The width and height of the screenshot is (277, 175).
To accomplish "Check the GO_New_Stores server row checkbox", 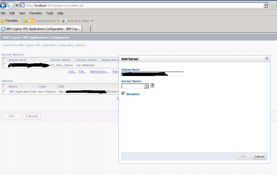I will pos(5,65).
